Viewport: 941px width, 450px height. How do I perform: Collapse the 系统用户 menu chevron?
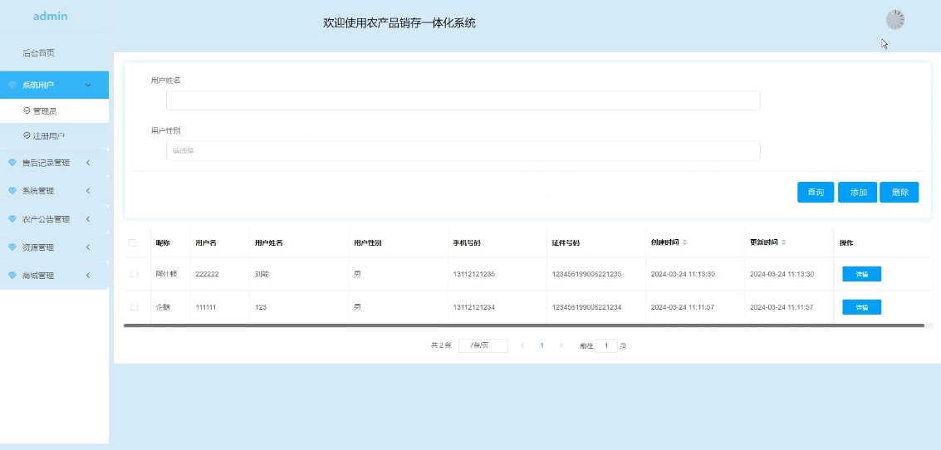(x=88, y=86)
